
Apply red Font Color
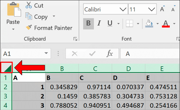[x=166, y=24]
